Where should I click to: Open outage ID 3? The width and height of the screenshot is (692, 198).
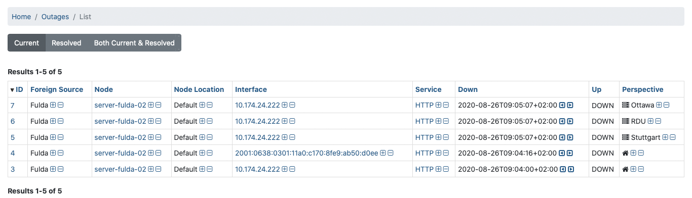[x=13, y=169]
